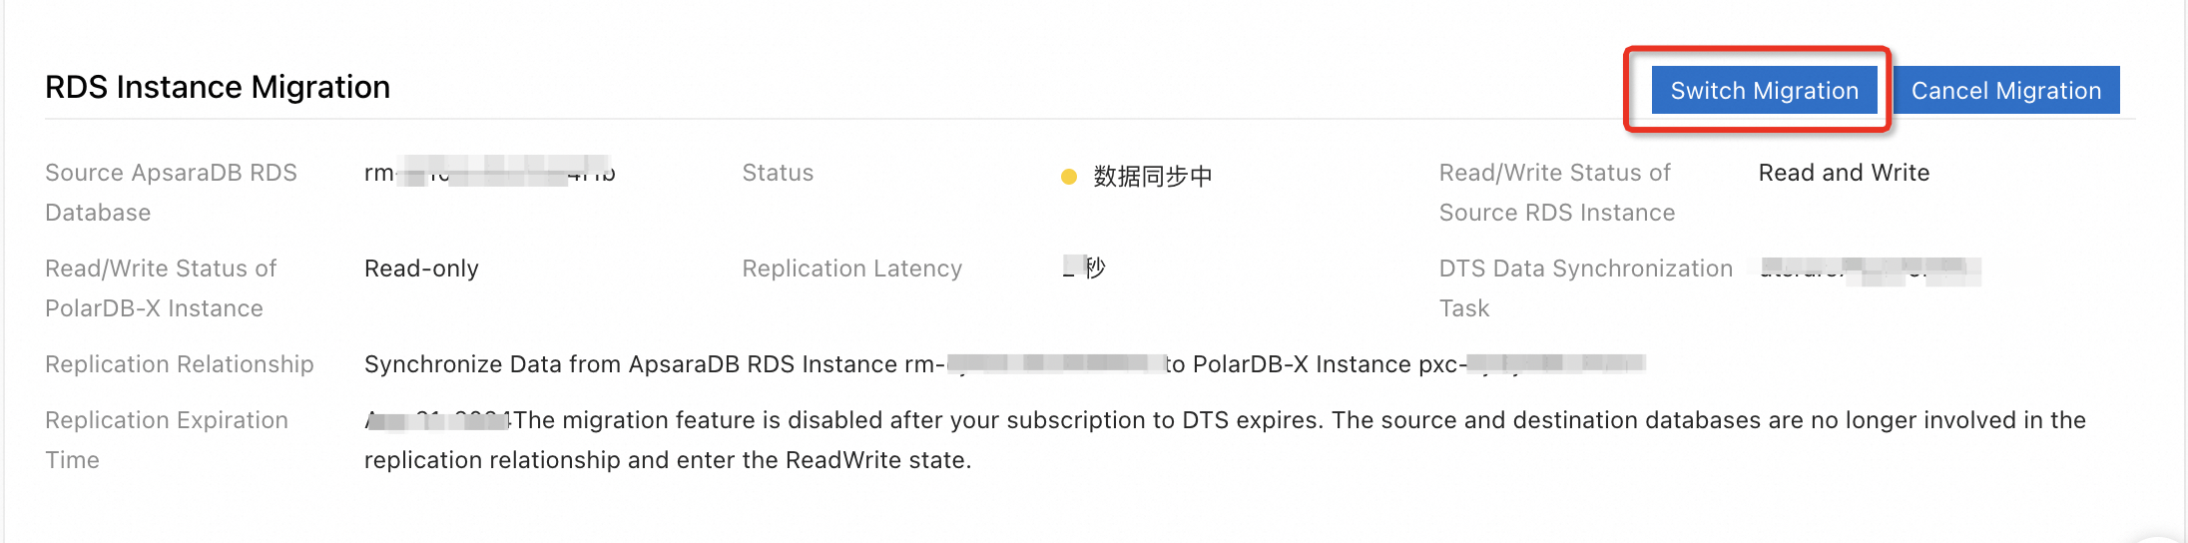Image resolution: width=2188 pixels, height=543 pixels.
Task: Click the Read/Write Status of Source RDS label
Action: (x=1555, y=192)
